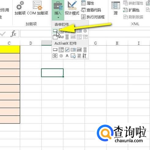Select column H header

[117, 43]
